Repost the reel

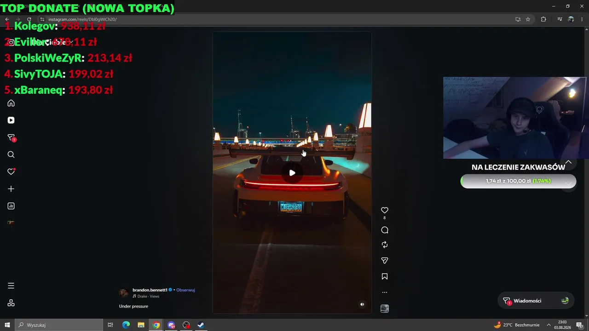[x=385, y=245]
